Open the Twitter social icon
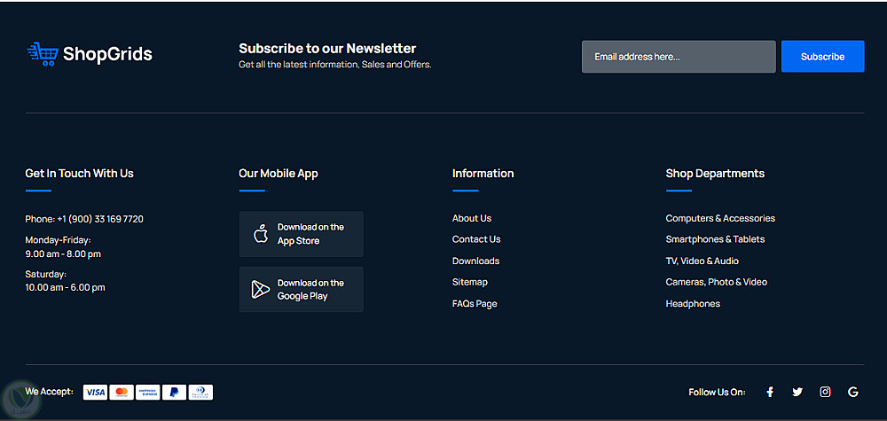Viewport: 887px width, 421px height. coord(797,392)
